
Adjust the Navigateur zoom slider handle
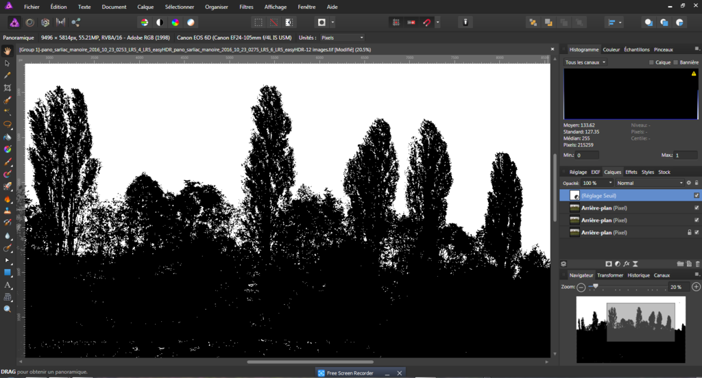tap(596, 286)
